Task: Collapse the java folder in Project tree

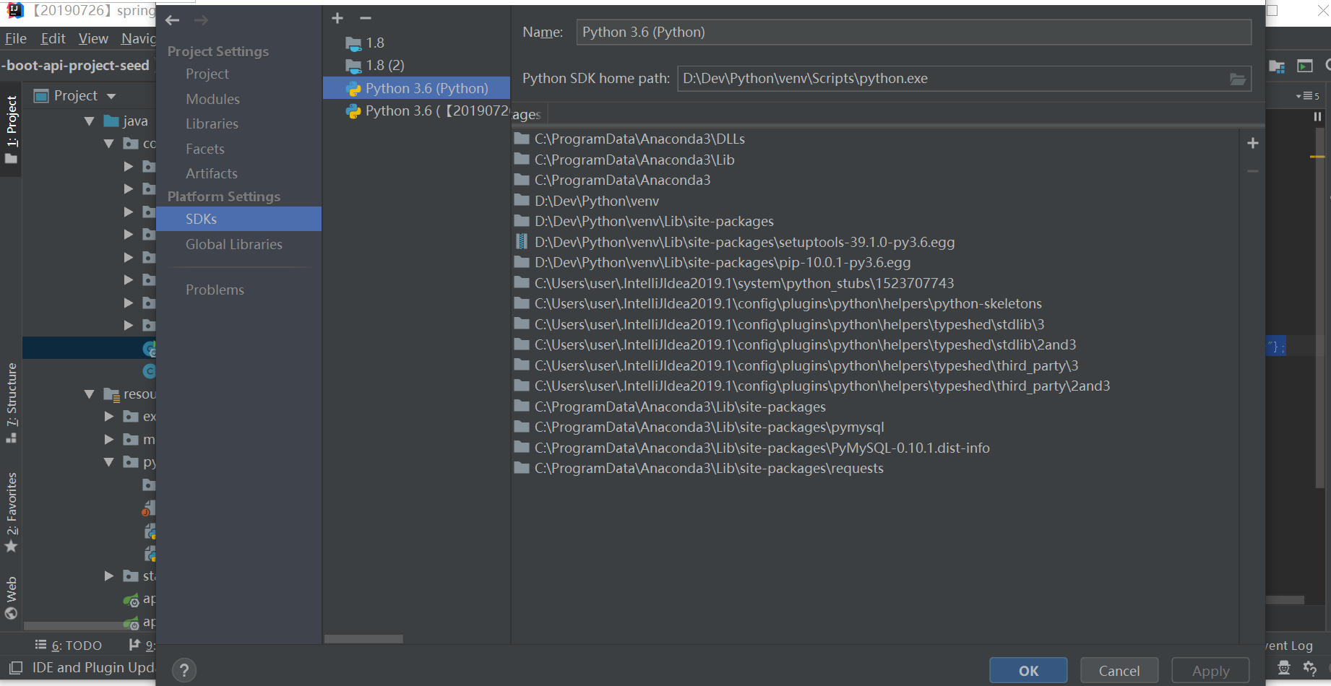Action: (x=88, y=121)
